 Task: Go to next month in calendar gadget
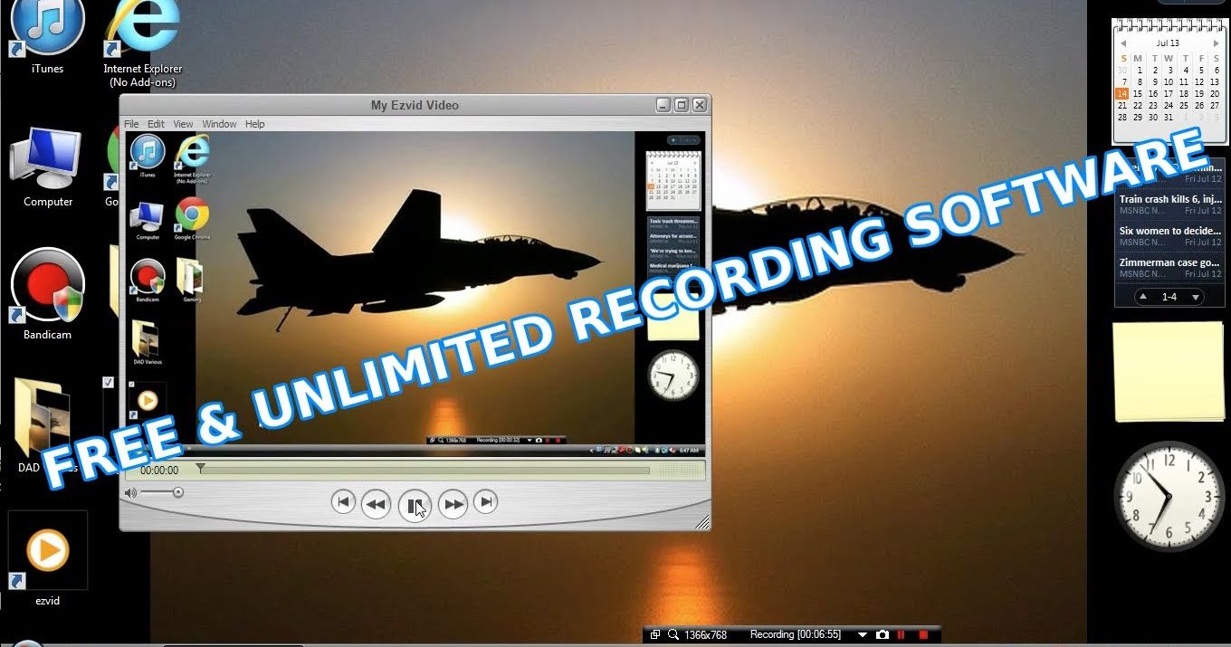pos(1216,43)
